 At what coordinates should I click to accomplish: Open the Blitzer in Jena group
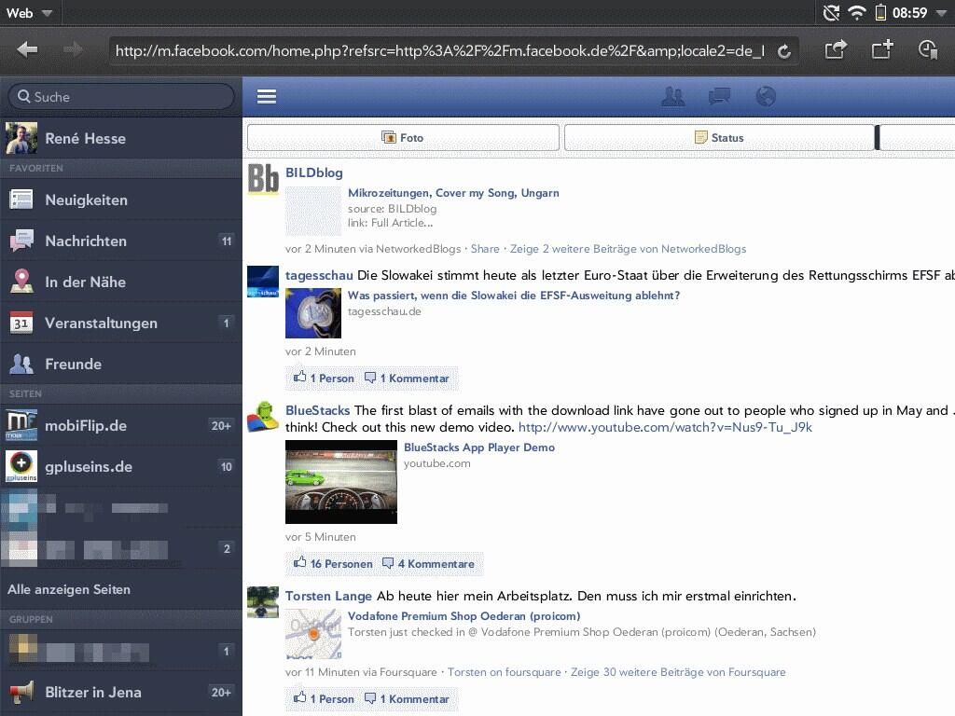point(121,693)
